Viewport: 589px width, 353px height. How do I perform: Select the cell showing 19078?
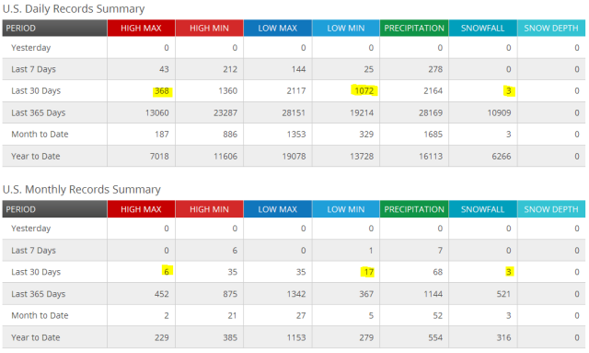[278, 156]
